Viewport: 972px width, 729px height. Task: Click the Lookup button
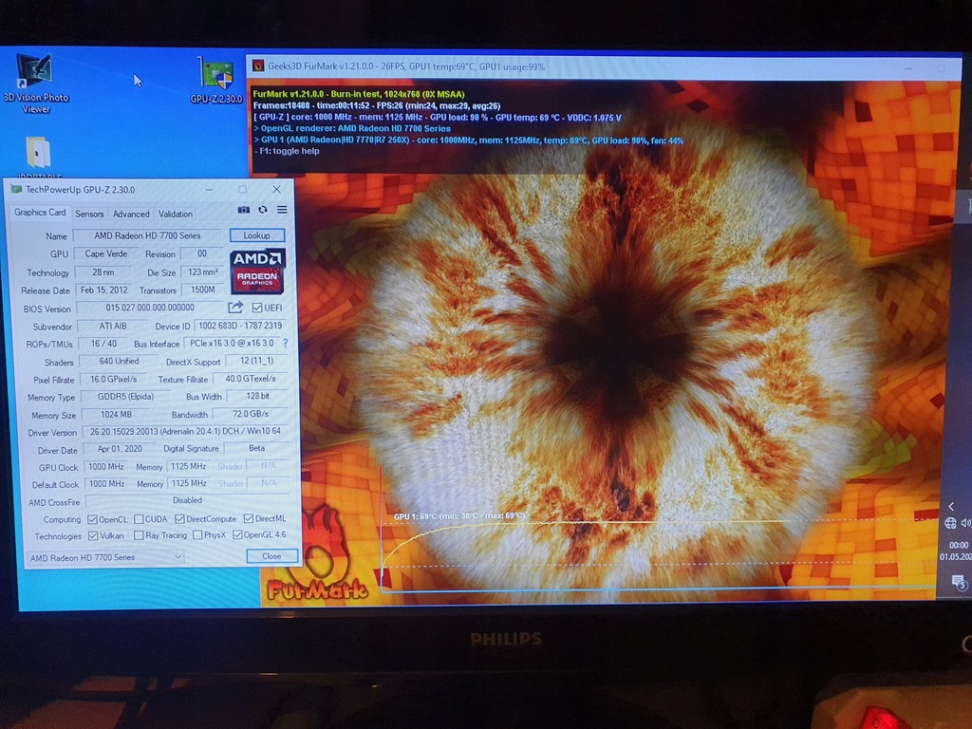click(x=256, y=235)
